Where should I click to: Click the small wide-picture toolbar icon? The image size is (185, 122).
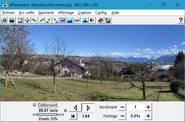(77, 20)
